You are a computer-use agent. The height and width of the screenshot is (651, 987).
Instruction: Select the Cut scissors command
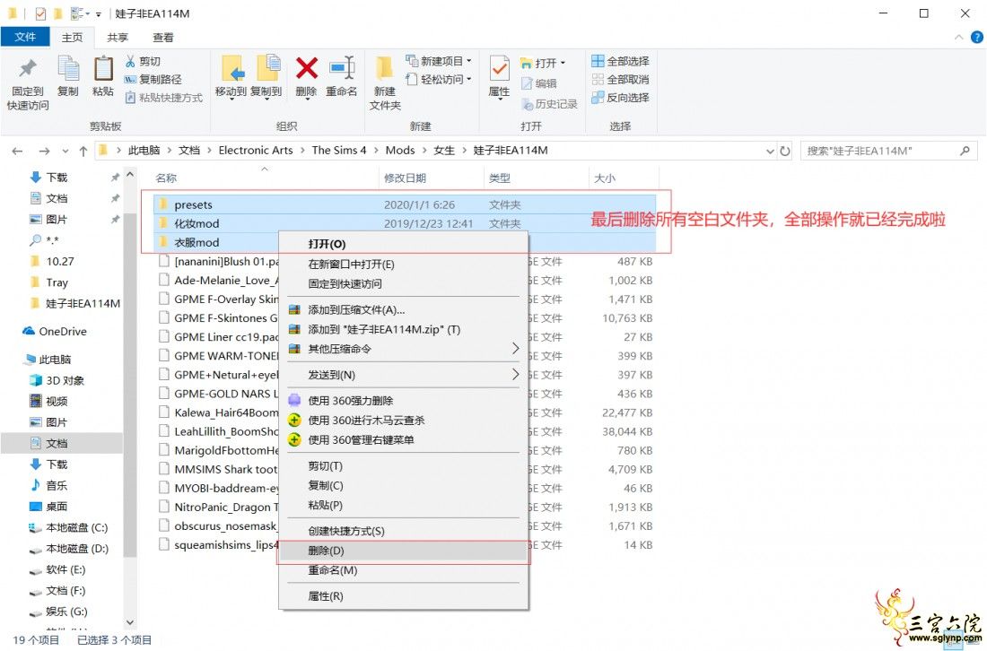pos(144,61)
